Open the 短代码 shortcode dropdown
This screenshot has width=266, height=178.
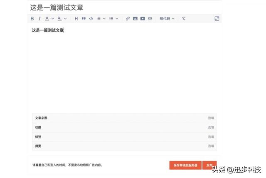(x=167, y=18)
